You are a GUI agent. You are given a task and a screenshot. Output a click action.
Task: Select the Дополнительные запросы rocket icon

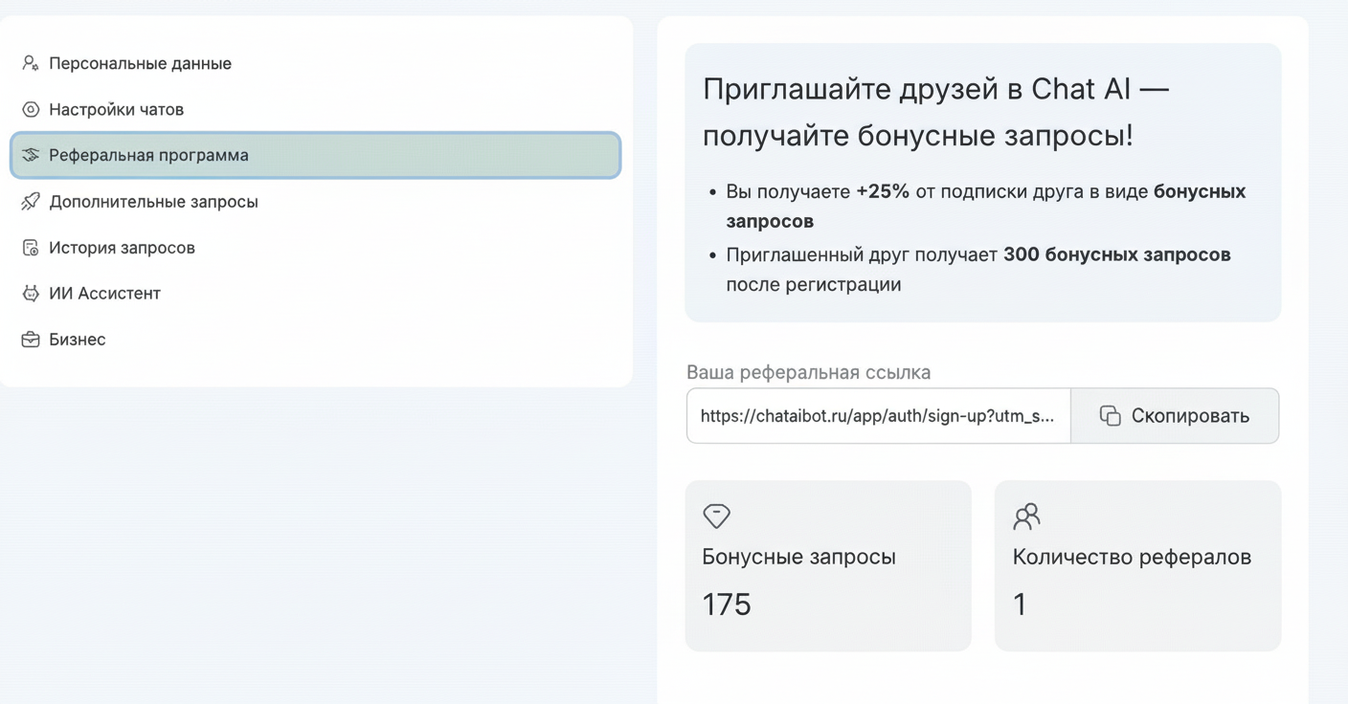point(28,201)
